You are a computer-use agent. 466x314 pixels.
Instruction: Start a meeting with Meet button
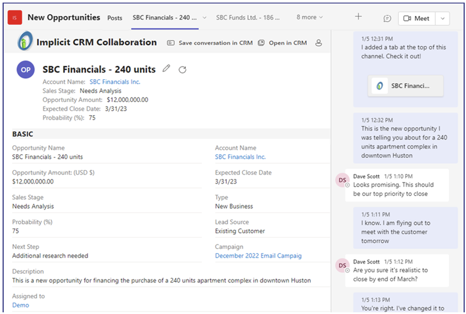[x=417, y=18]
